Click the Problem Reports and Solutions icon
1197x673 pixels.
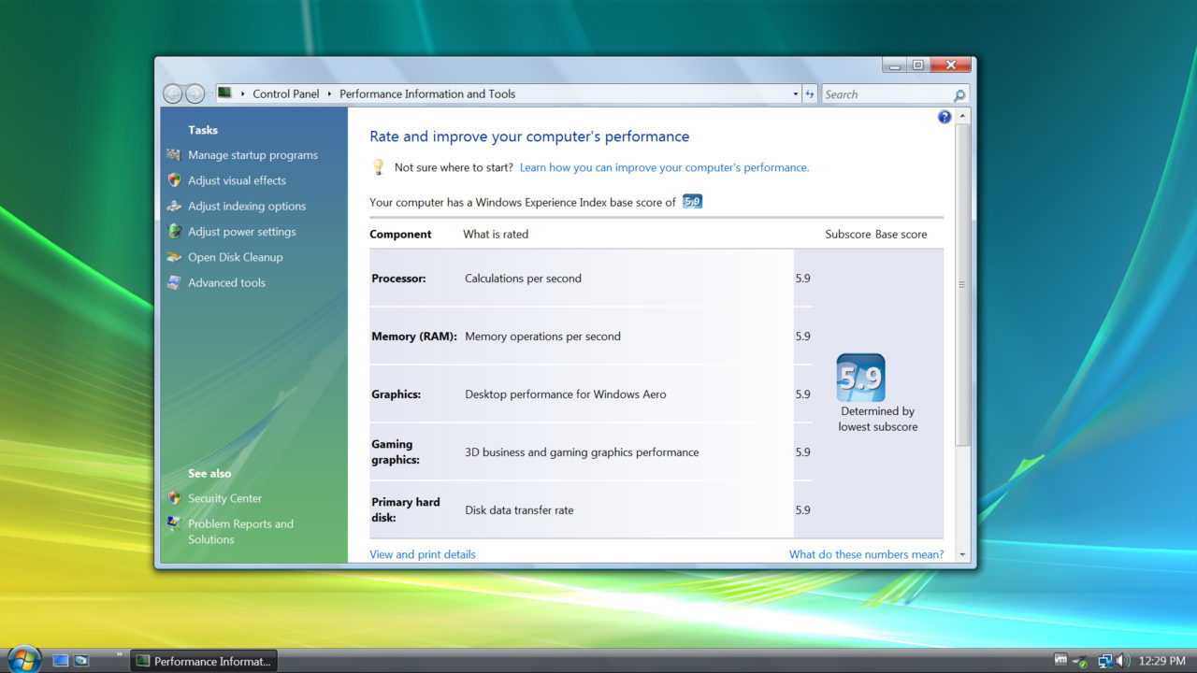(x=174, y=523)
